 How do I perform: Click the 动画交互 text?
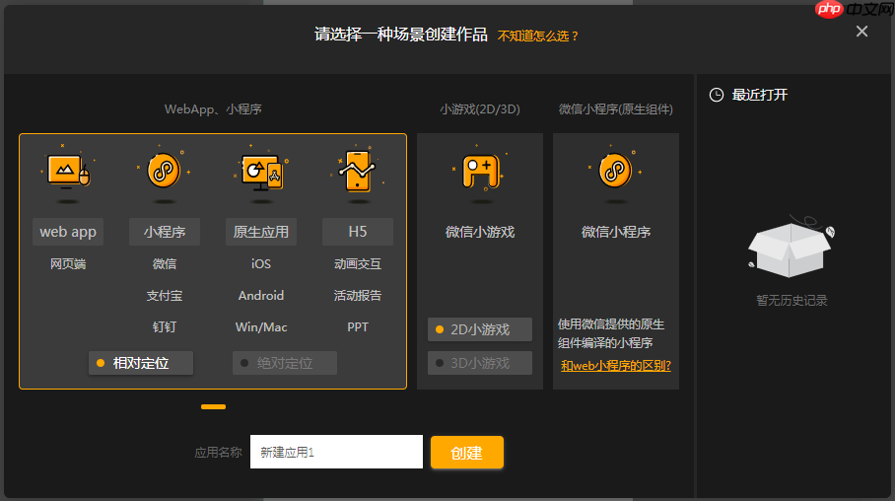(x=358, y=264)
